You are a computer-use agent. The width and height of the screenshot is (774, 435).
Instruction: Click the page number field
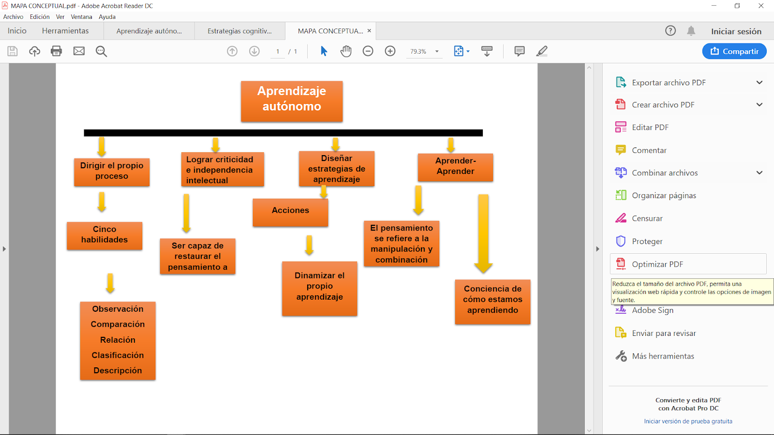coord(278,51)
